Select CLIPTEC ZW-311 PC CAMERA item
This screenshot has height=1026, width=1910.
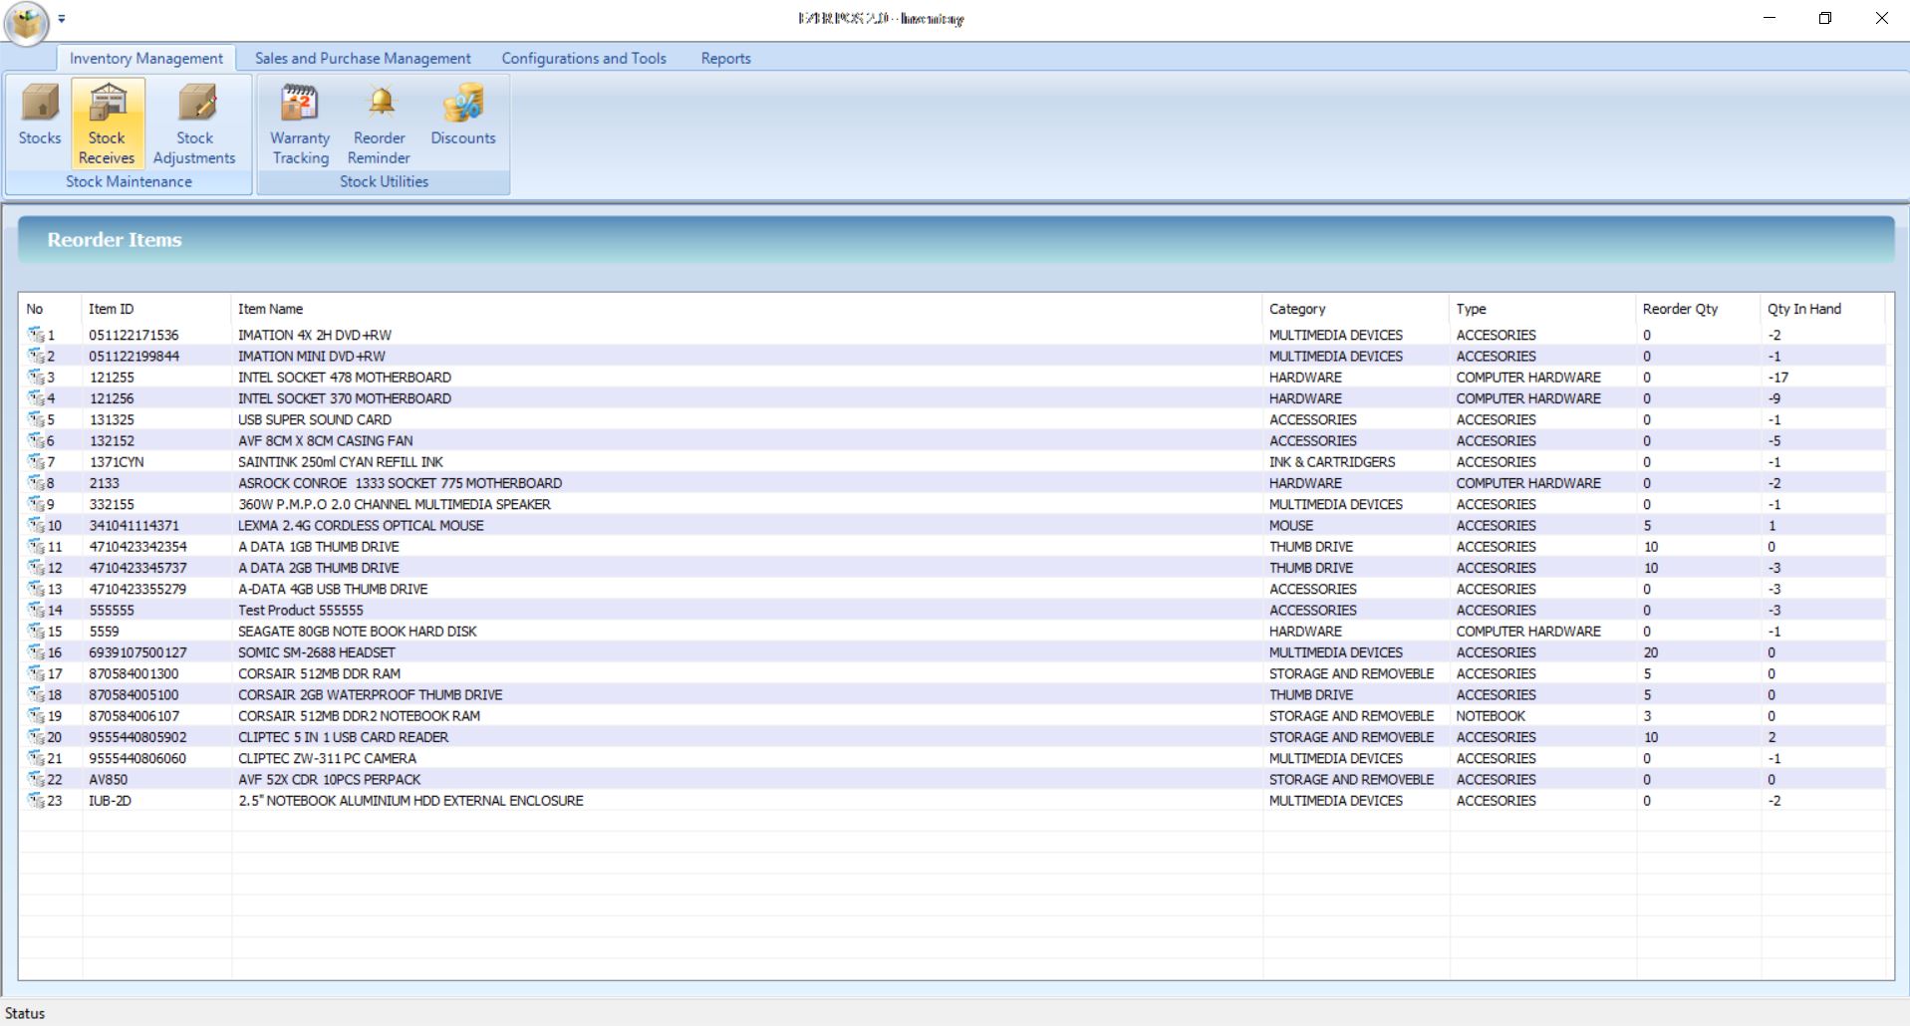pyautogui.click(x=327, y=758)
